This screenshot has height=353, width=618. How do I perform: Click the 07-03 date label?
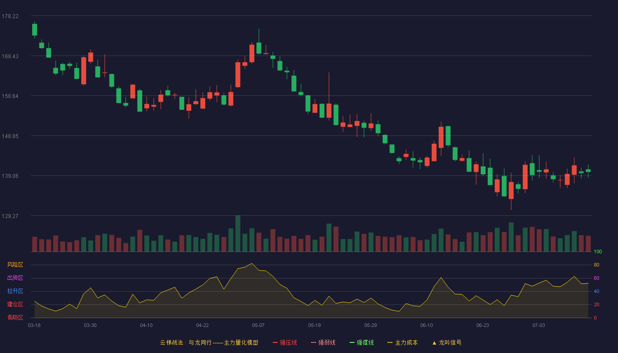[x=539, y=325]
